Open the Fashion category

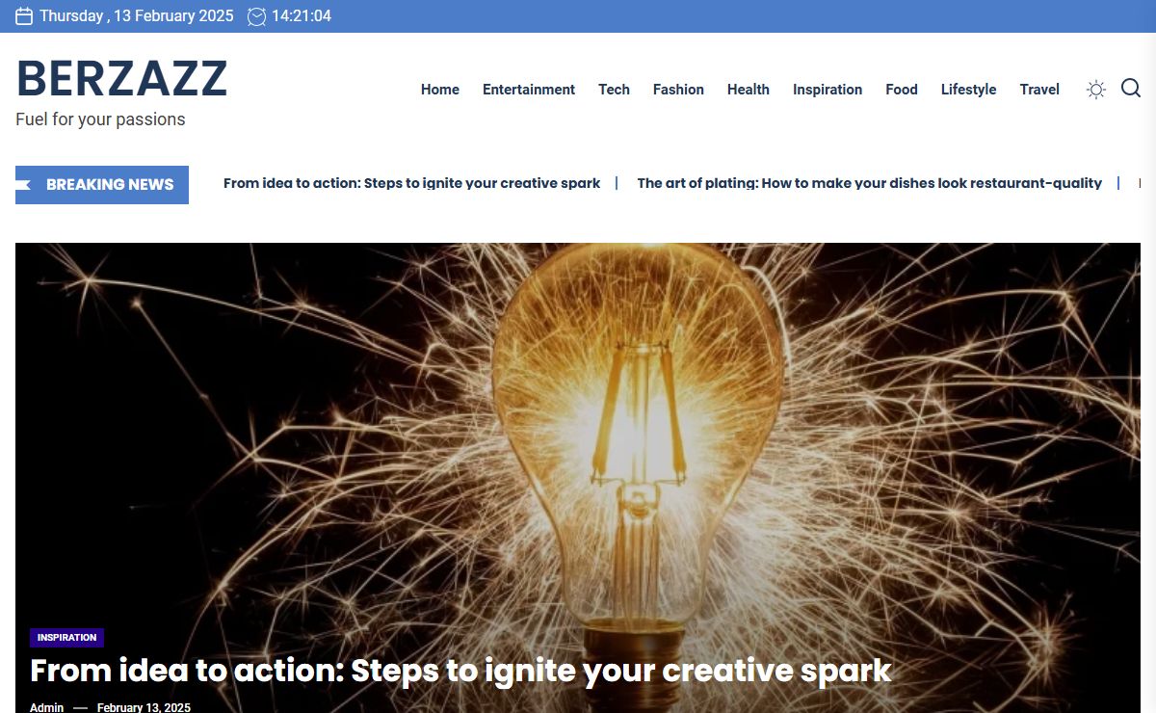(x=678, y=90)
